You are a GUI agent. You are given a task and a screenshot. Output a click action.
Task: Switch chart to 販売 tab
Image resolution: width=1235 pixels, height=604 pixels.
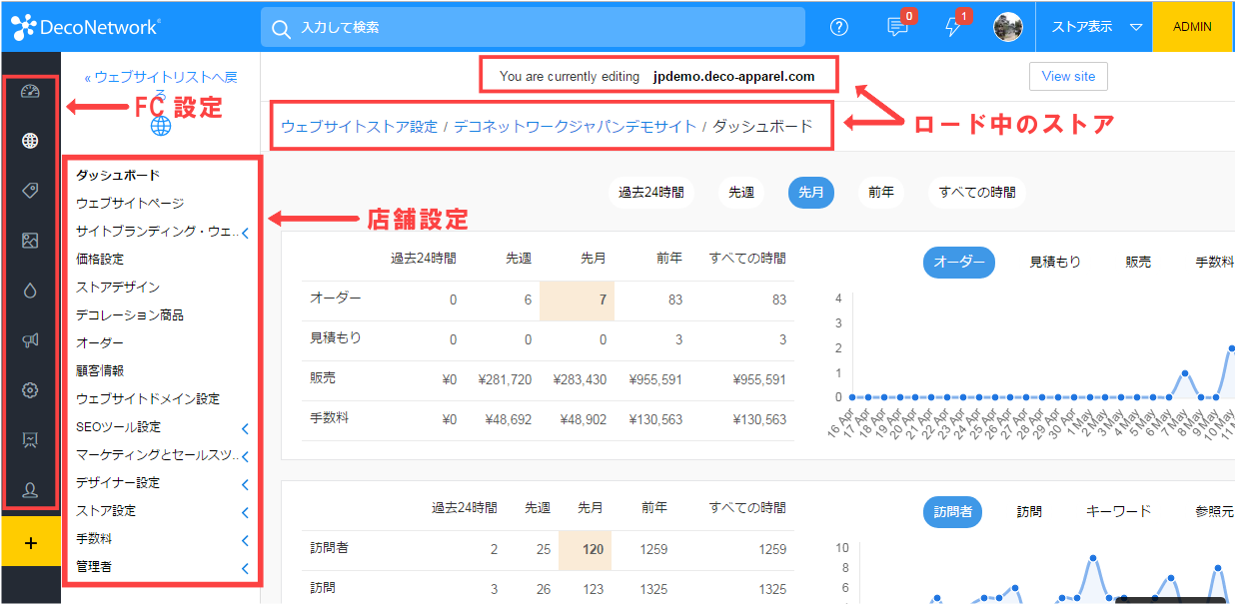coord(1138,262)
